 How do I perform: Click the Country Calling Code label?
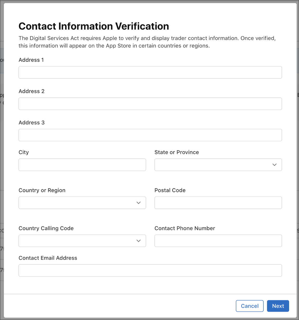click(46, 228)
